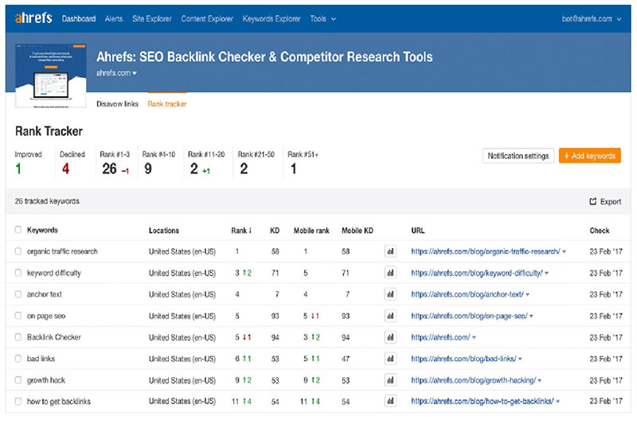The height and width of the screenshot is (424, 637).
Task: Open the https://ahrefs.com/ URL link
Action: pos(440,337)
